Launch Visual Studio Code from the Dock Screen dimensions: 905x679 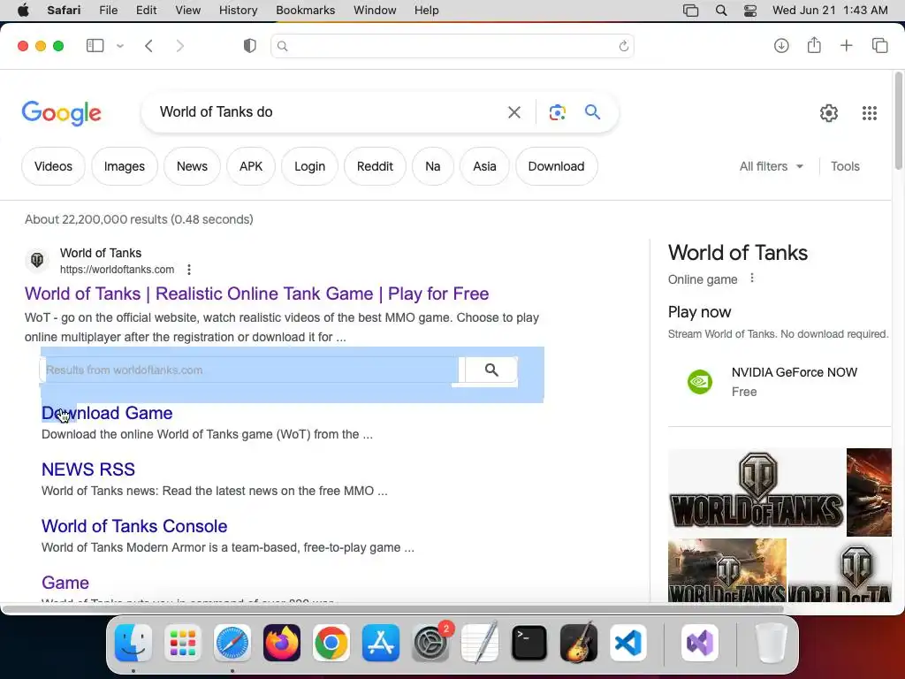[628, 643]
